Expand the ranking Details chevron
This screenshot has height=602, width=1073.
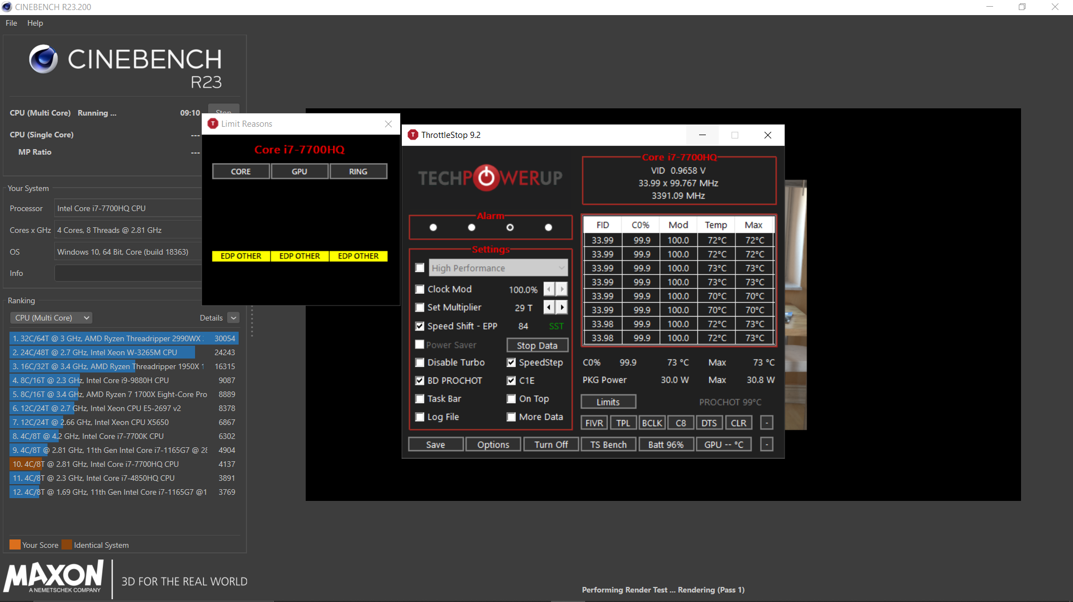234,318
